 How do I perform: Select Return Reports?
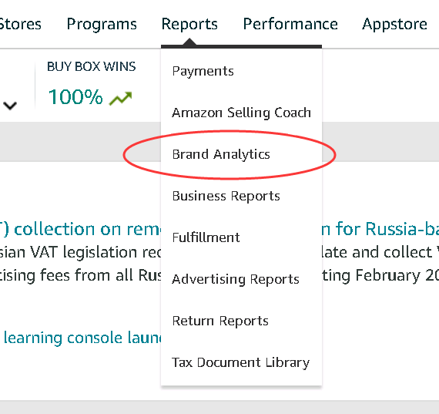coord(220,321)
